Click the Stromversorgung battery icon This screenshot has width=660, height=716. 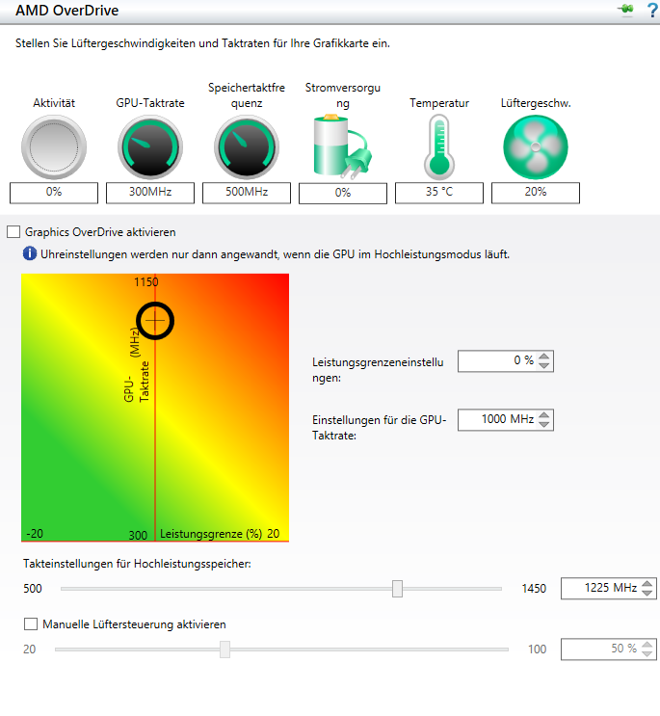[342, 146]
